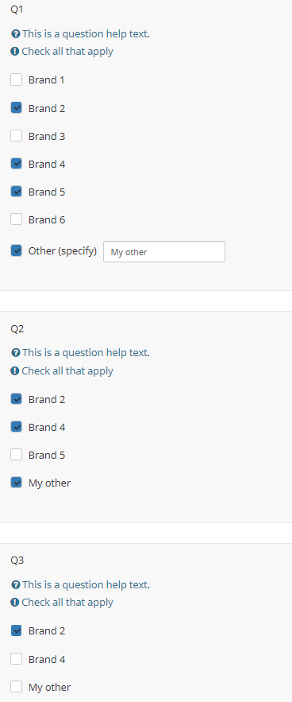Check Brand 1 in Q1
Screen dimensions: 292x702
tap(16, 80)
